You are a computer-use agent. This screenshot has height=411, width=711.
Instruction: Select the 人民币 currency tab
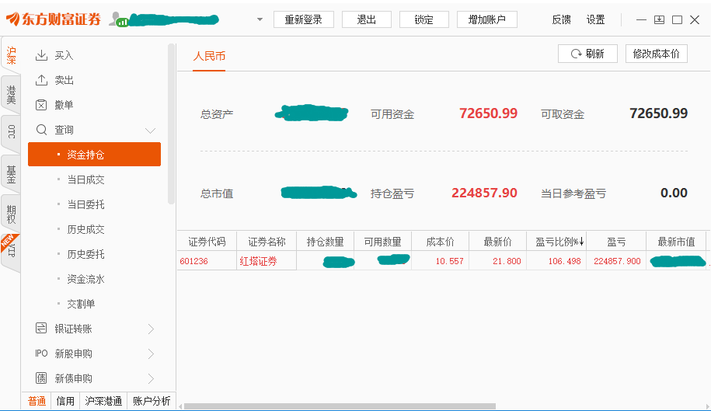click(x=209, y=56)
